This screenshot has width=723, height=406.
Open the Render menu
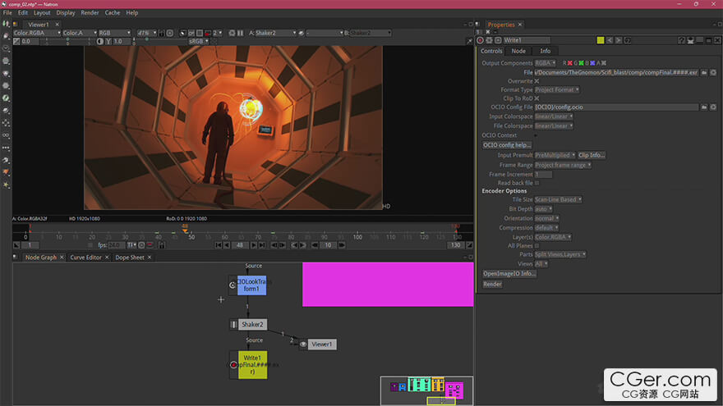pos(90,13)
